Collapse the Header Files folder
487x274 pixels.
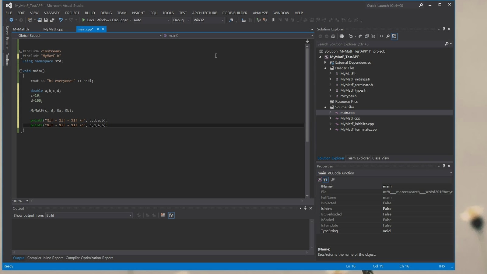point(325,68)
